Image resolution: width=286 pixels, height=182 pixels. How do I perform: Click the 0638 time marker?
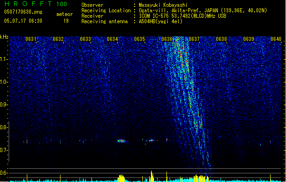point(221,39)
